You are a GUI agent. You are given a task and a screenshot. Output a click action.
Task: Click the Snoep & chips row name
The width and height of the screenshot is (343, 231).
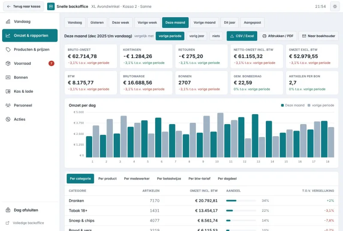(81, 220)
